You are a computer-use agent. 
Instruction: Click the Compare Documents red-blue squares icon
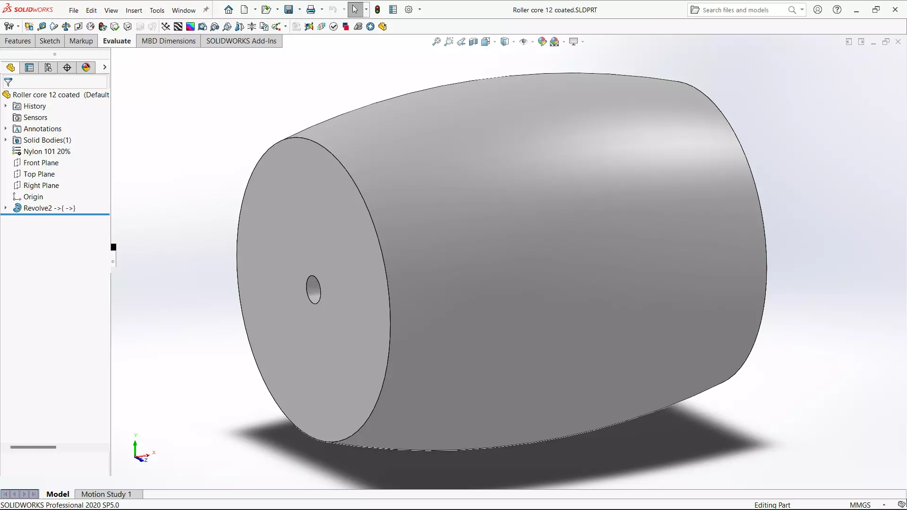point(346,26)
